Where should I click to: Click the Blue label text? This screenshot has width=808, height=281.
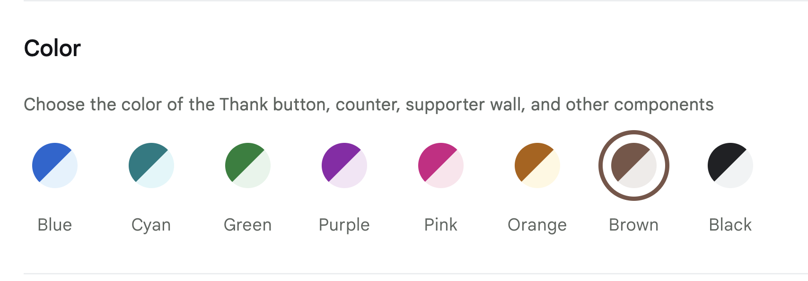click(x=54, y=224)
